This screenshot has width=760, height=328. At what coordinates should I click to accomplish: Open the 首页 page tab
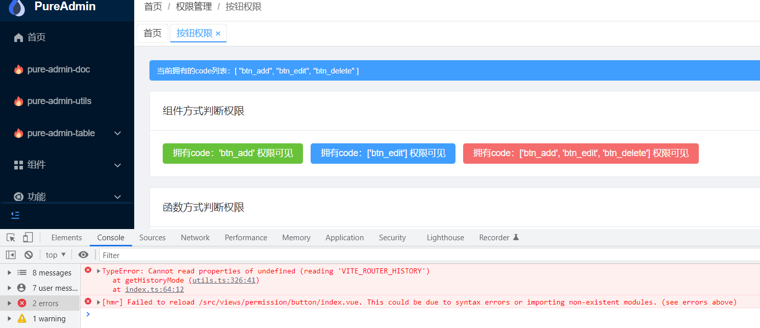pos(152,33)
